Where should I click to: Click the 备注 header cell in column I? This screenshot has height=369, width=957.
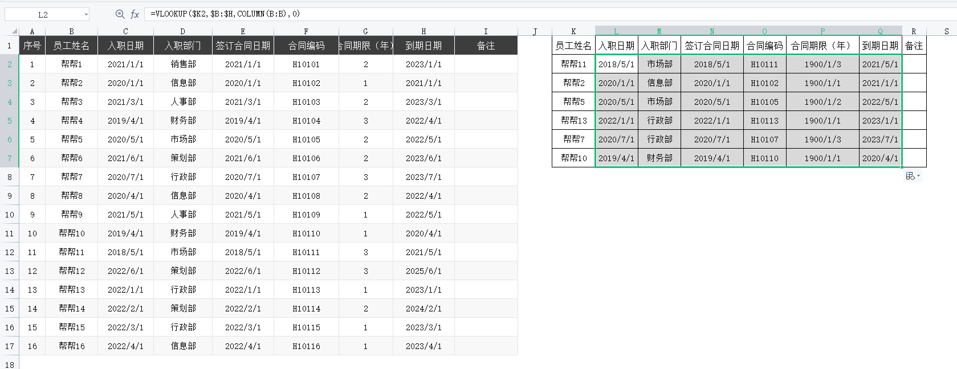point(486,46)
